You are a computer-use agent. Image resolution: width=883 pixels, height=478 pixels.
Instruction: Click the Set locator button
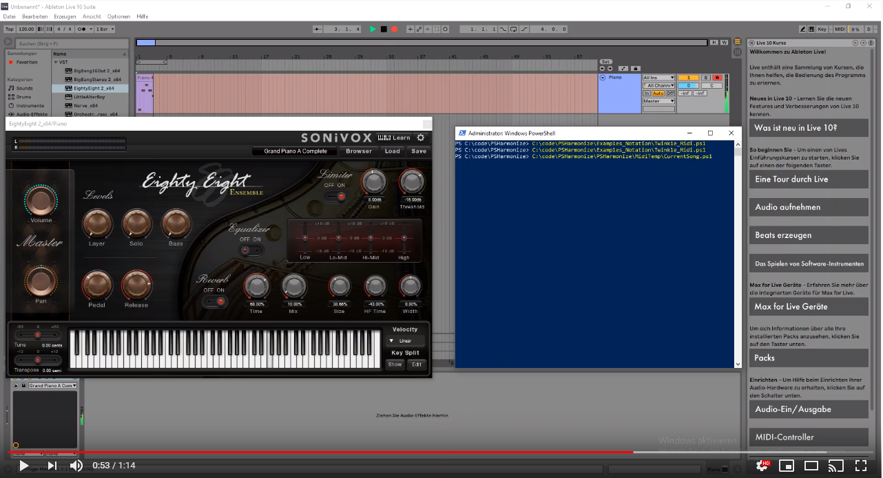pos(606,61)
